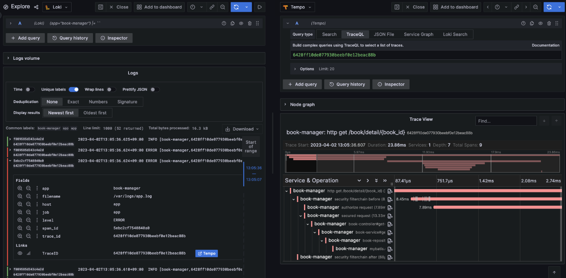Open logs for the security filterchain after span
The image size is (566, 278).
point(390,257)
